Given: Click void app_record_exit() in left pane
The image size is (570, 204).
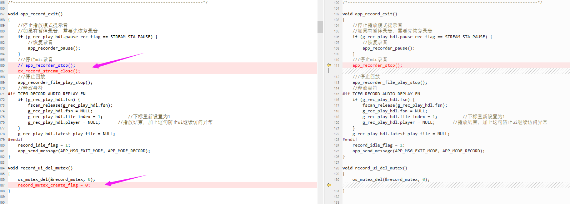Looking at the screenshot, I should pyautogui.click(x=35, y=14).
